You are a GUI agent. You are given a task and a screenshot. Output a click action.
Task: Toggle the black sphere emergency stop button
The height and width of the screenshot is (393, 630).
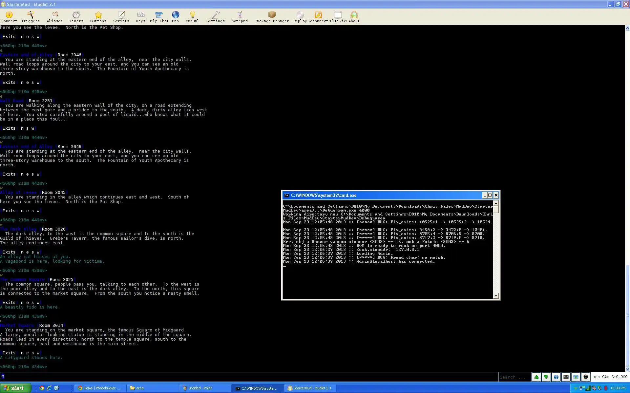tap(586, 377)
